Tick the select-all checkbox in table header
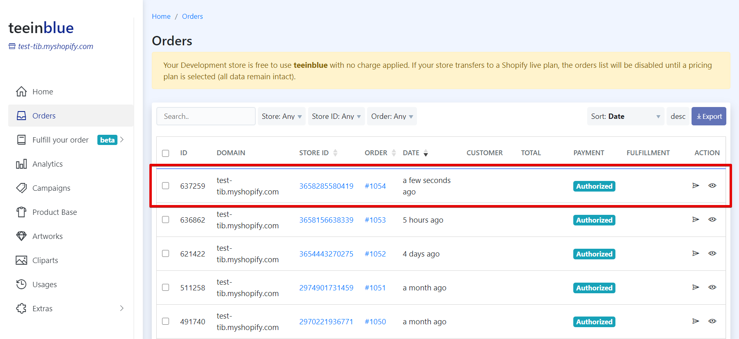The width and height of the screenshot is (739, 339). click(165, 153)
